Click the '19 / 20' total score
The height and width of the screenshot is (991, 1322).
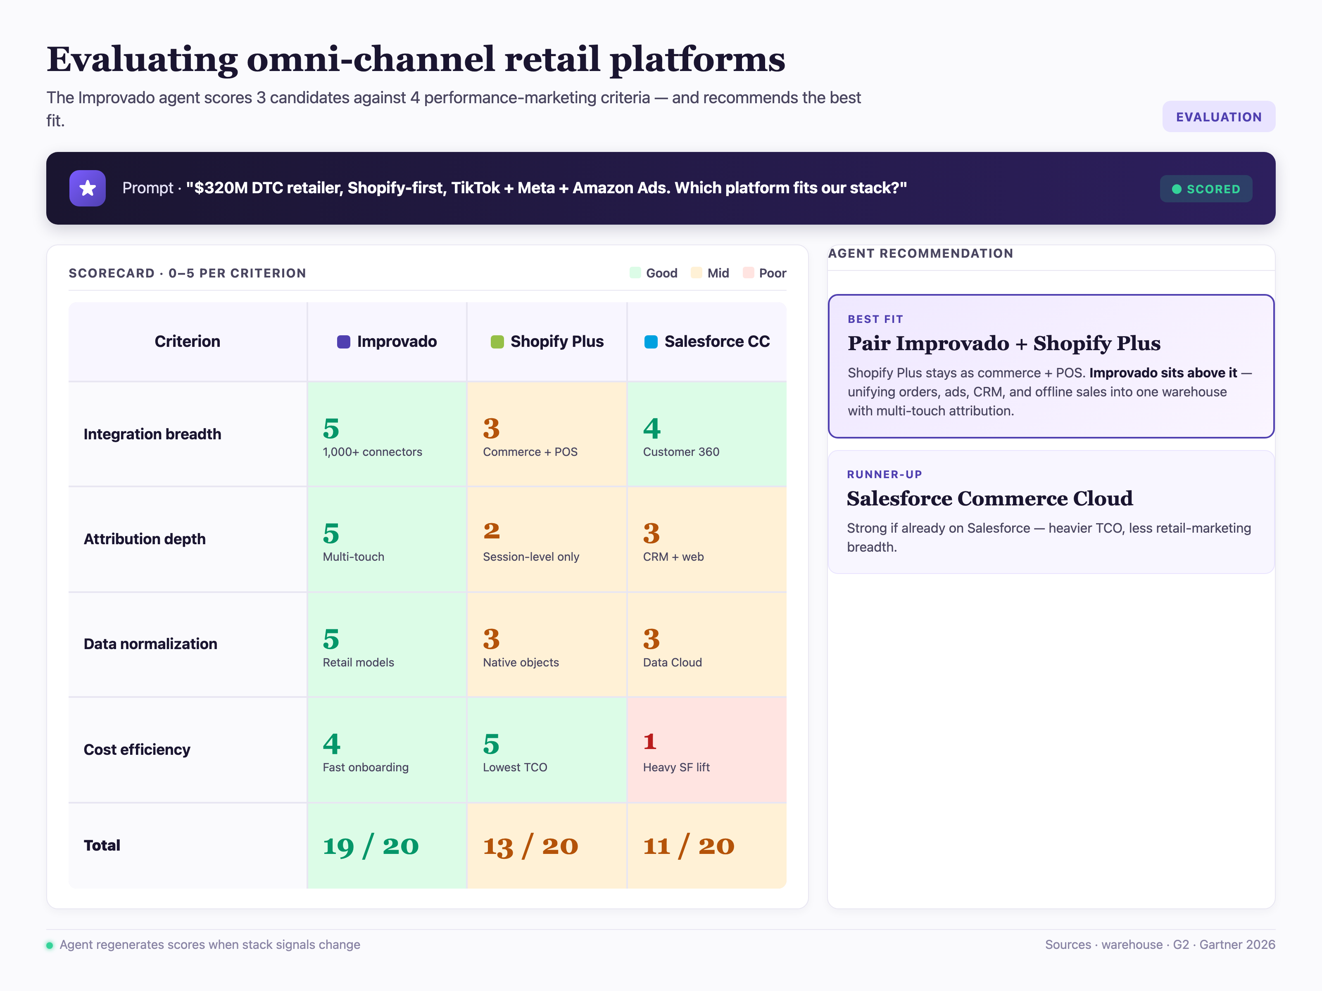371,846
